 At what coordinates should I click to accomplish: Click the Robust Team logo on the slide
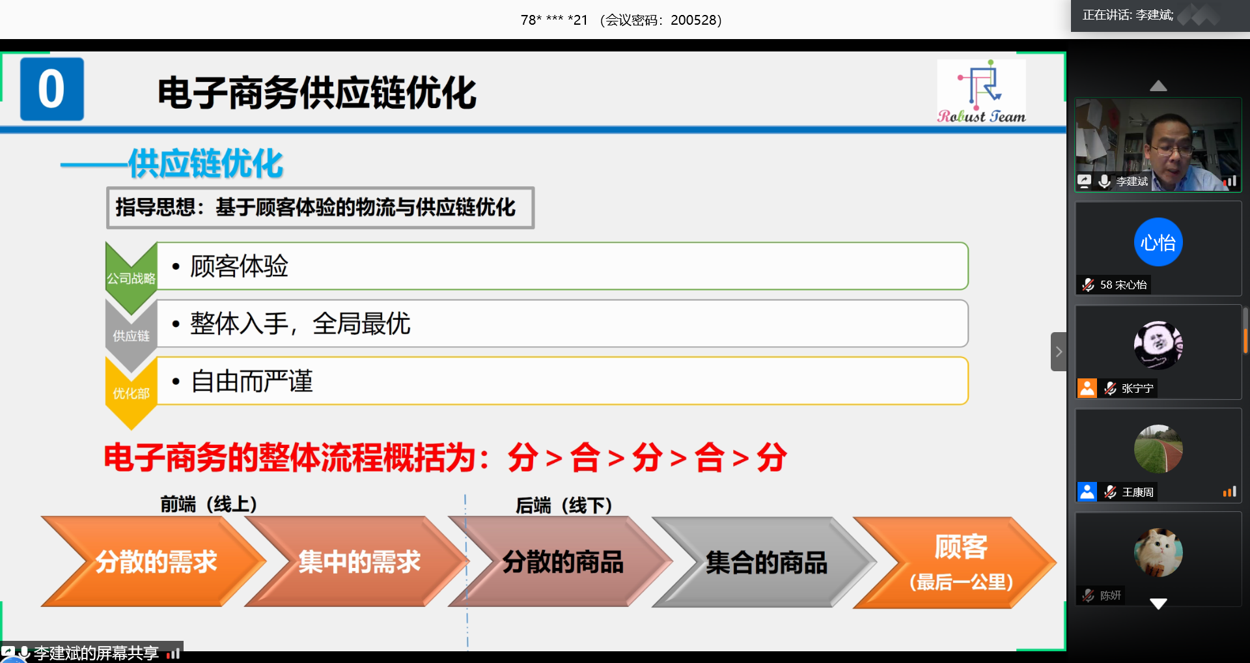point(981,91)
